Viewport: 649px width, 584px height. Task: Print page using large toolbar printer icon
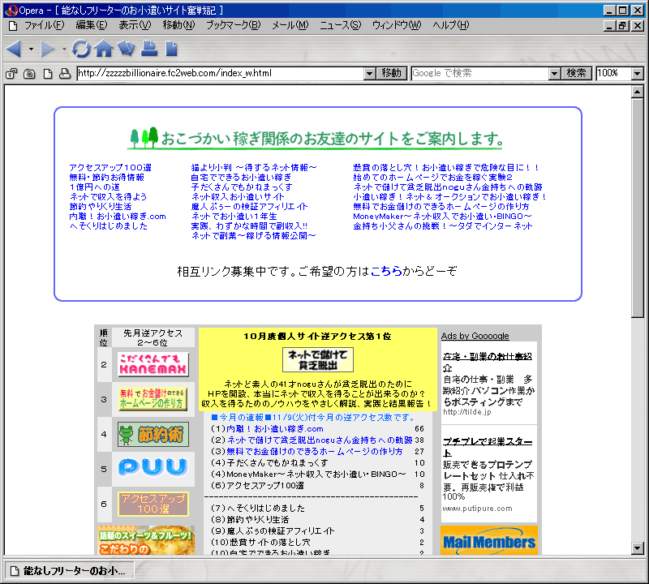tap(149, 49)
